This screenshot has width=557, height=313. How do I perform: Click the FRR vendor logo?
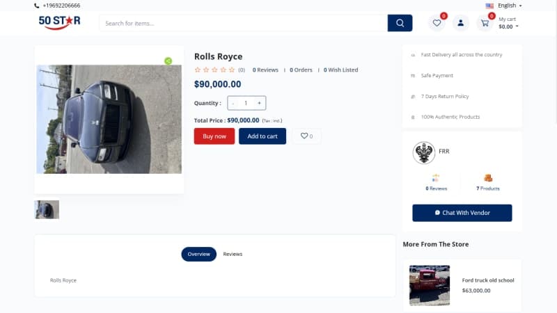coord(424,152)
